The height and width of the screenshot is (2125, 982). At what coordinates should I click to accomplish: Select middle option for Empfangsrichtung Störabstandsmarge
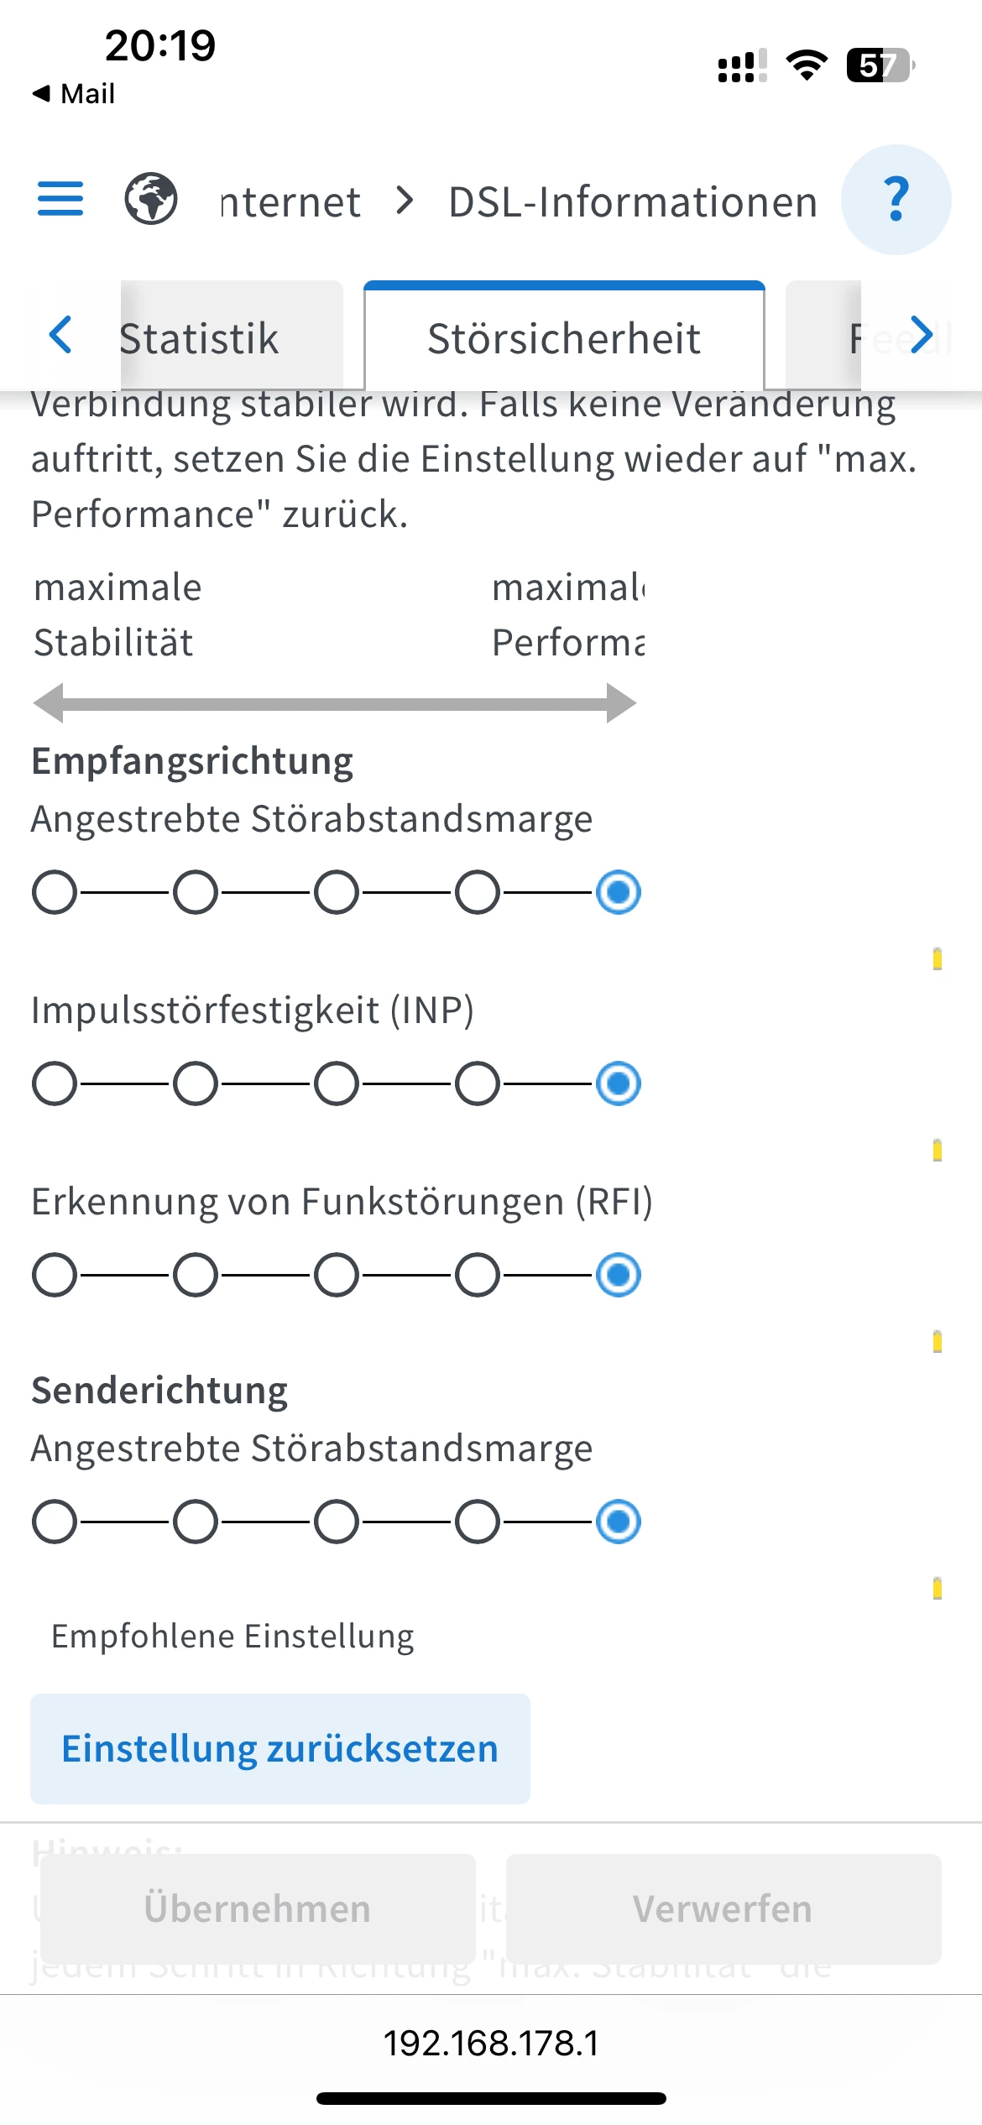[337, 891]
